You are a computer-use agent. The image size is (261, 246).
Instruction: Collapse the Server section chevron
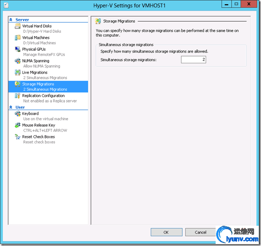coord(11,20)
